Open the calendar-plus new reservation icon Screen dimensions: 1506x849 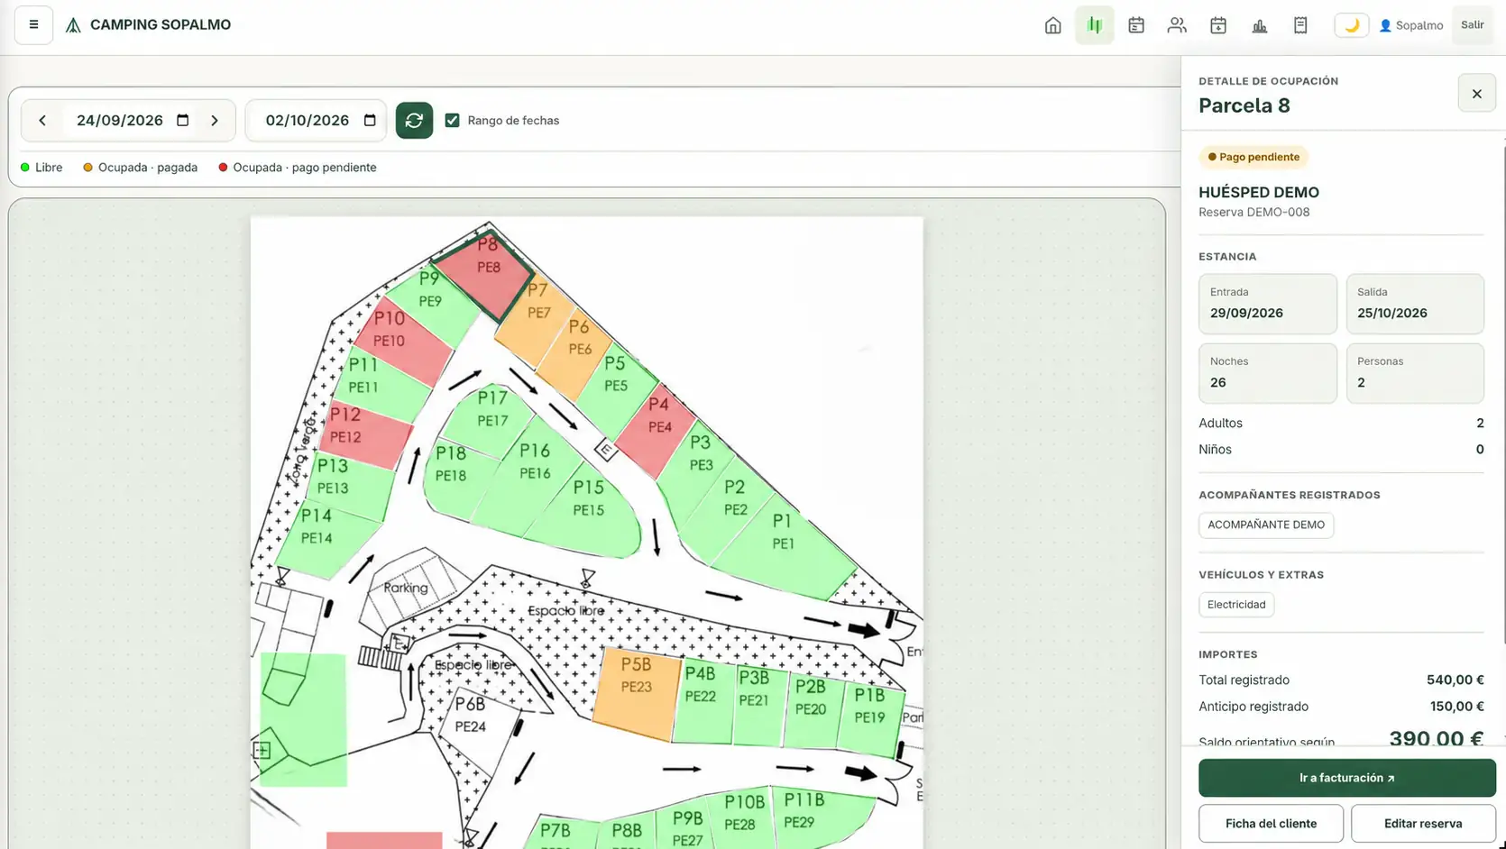1218,25
